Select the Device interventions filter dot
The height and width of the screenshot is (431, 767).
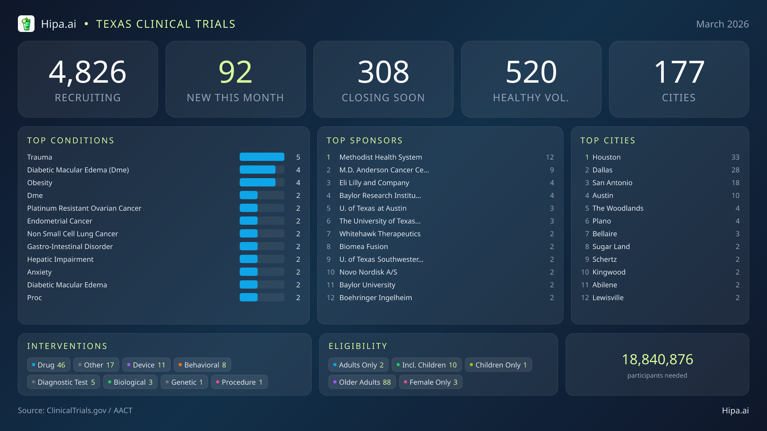click(x=128, y=364)
